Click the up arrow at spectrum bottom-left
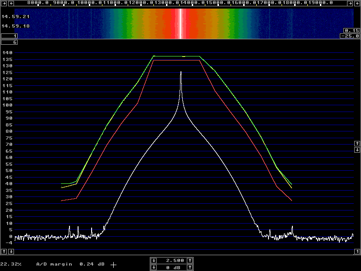The height and width of the screenshot is (271, 361). [4, 252]
